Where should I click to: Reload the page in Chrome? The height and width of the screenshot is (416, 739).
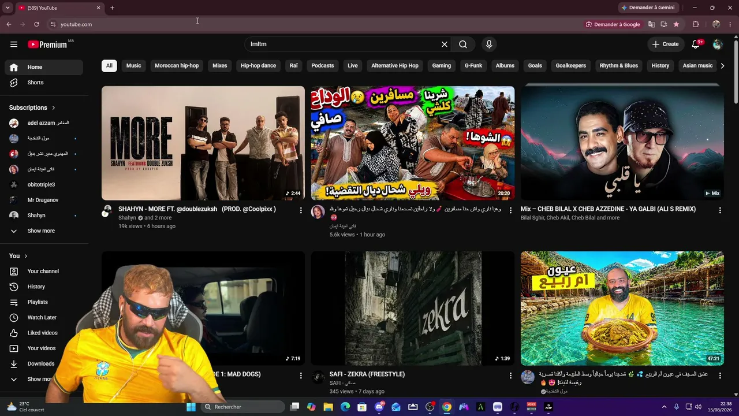(36, 24)
